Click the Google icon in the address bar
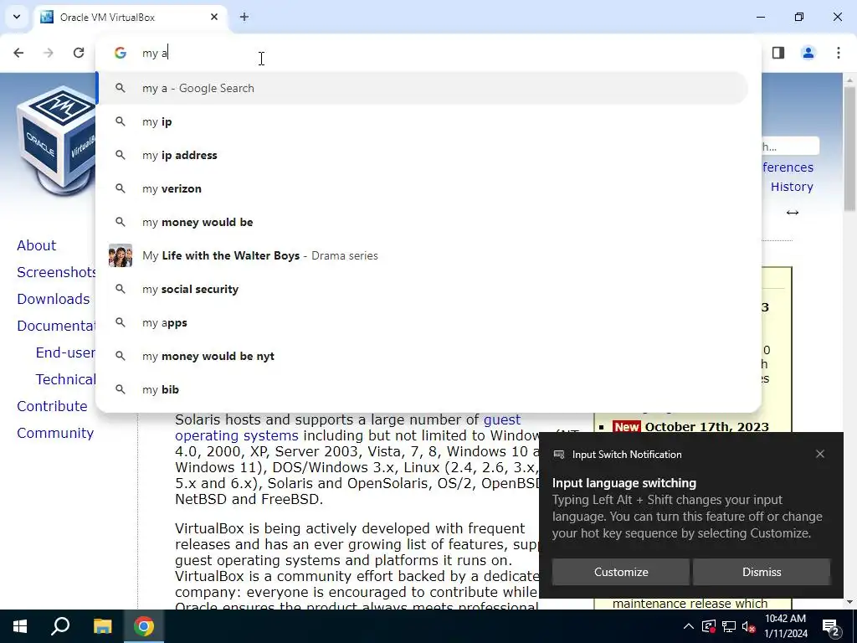Screen dimensions: 857x643 pyautogui.click(x=121, y=53)
